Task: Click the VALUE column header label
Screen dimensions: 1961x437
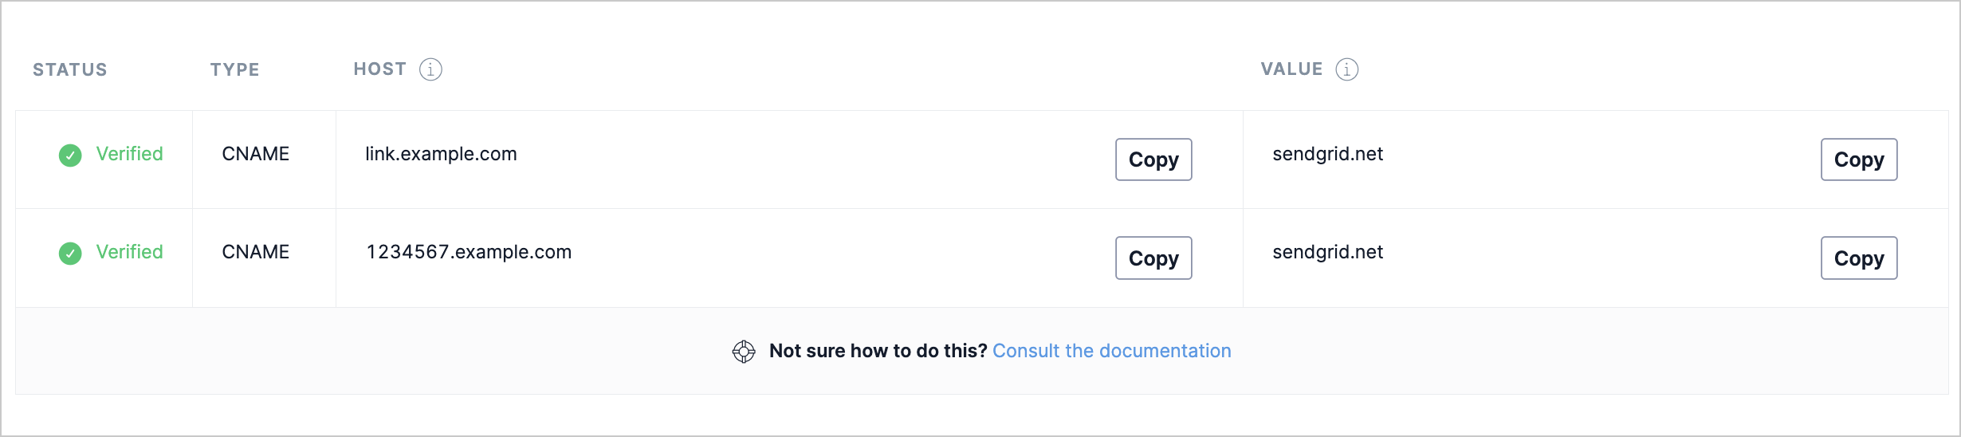Action: pos(1291,69)
